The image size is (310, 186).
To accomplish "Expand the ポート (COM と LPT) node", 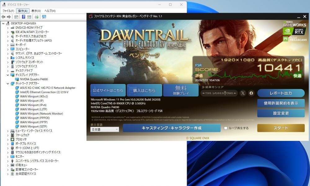I will point(8,148).
